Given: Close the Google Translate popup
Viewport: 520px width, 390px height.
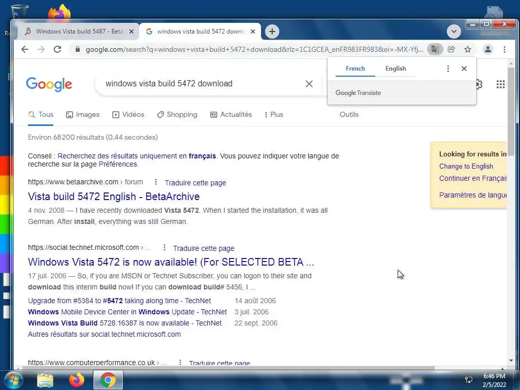Looking at the screenshot, I should 464,69.
